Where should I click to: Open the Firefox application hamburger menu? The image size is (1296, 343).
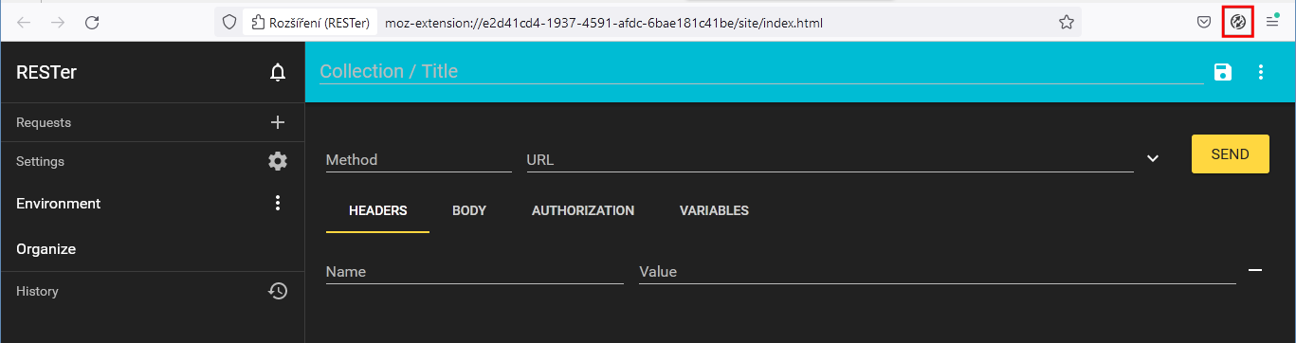point(1272,22)
